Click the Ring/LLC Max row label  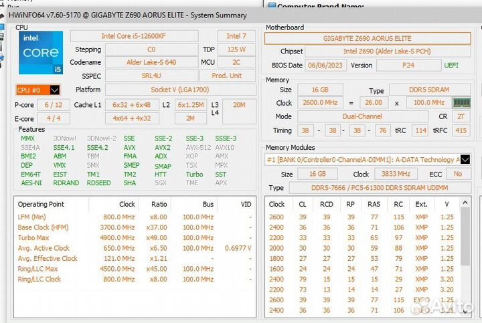37,269
